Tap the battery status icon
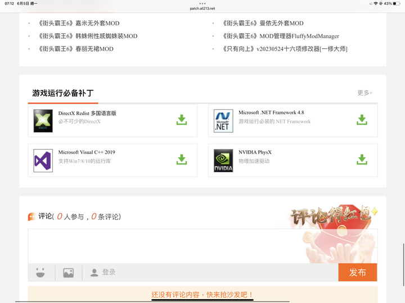Screen dimensions: 405x303 [397, 3]
